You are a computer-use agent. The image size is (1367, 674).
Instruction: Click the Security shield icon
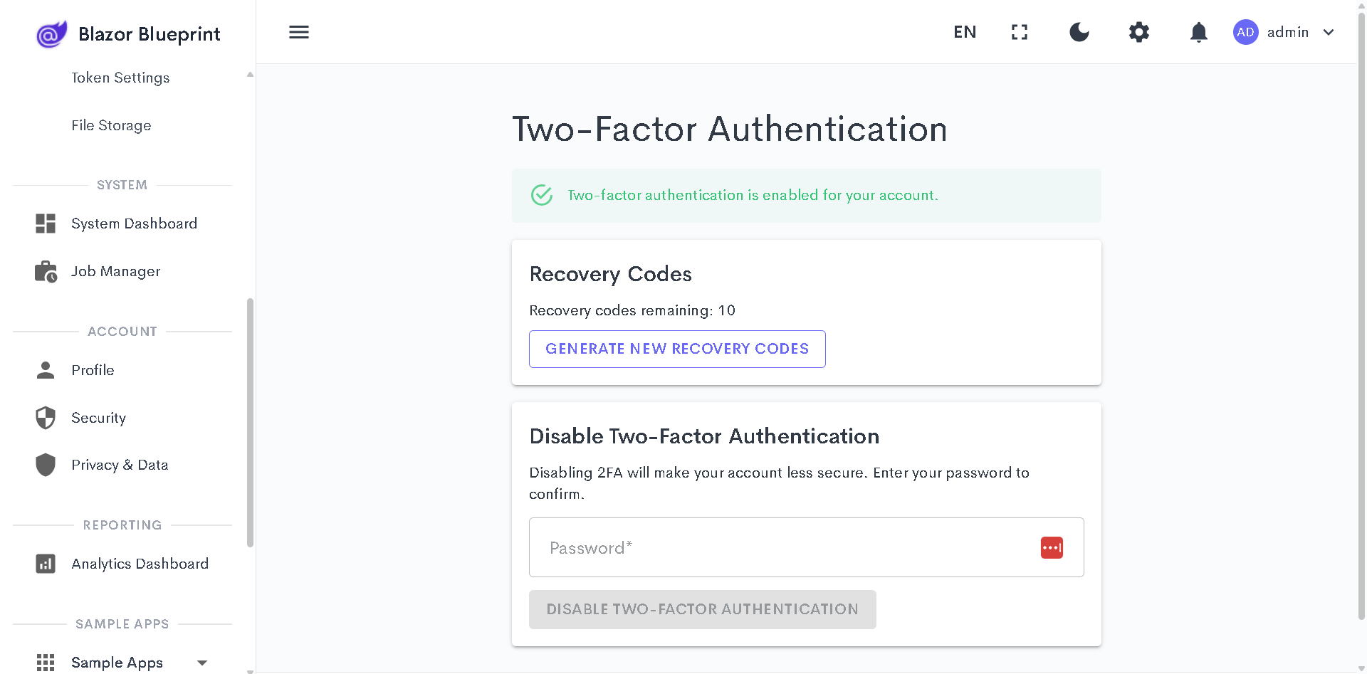click(46, 418)
